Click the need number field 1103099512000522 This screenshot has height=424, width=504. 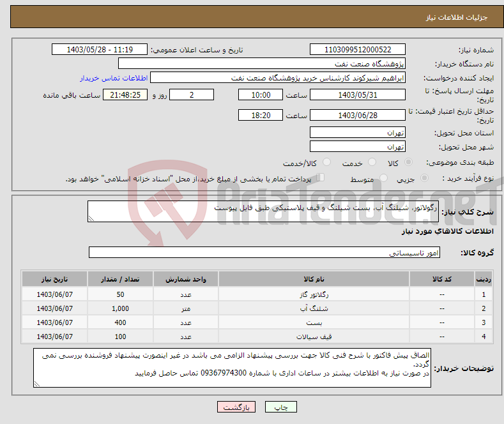click(358, 49)
